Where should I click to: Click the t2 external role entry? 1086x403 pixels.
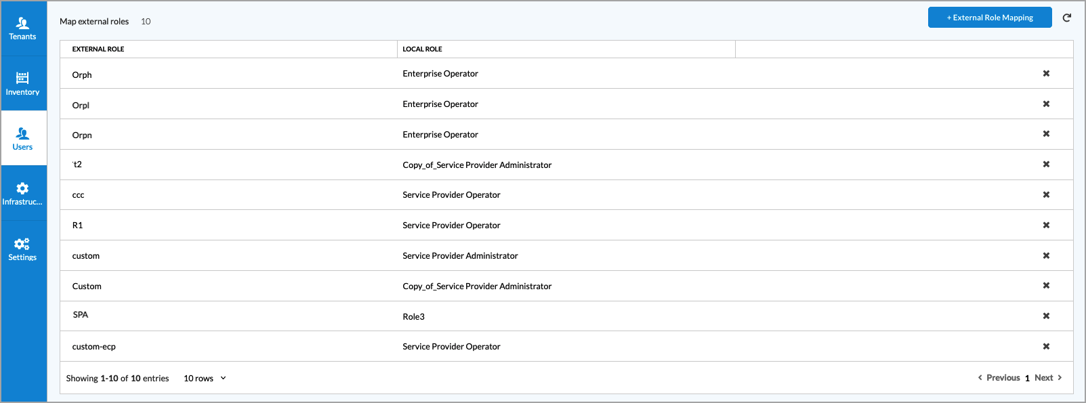pyautogui.click(x=77, y=165)
